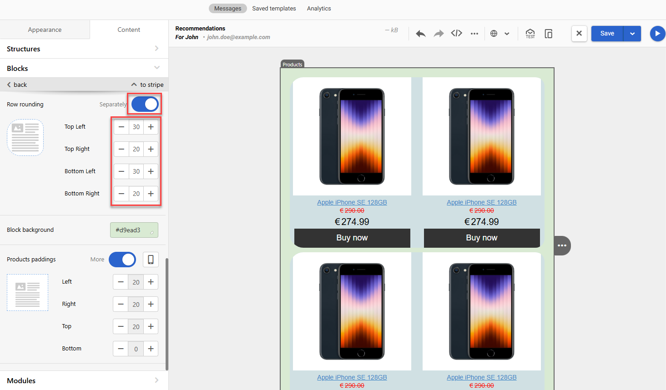Select the Content tab
666x390 pixels.
tap(129, 30)
